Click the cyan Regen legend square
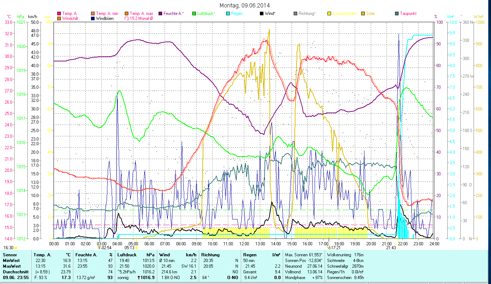Image resolution: width=491 pixels, height=284 pixels. click(x=228, y=13)
